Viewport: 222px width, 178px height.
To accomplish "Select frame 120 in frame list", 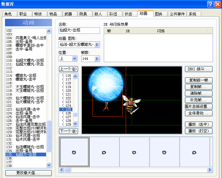I will click(66, 91).
